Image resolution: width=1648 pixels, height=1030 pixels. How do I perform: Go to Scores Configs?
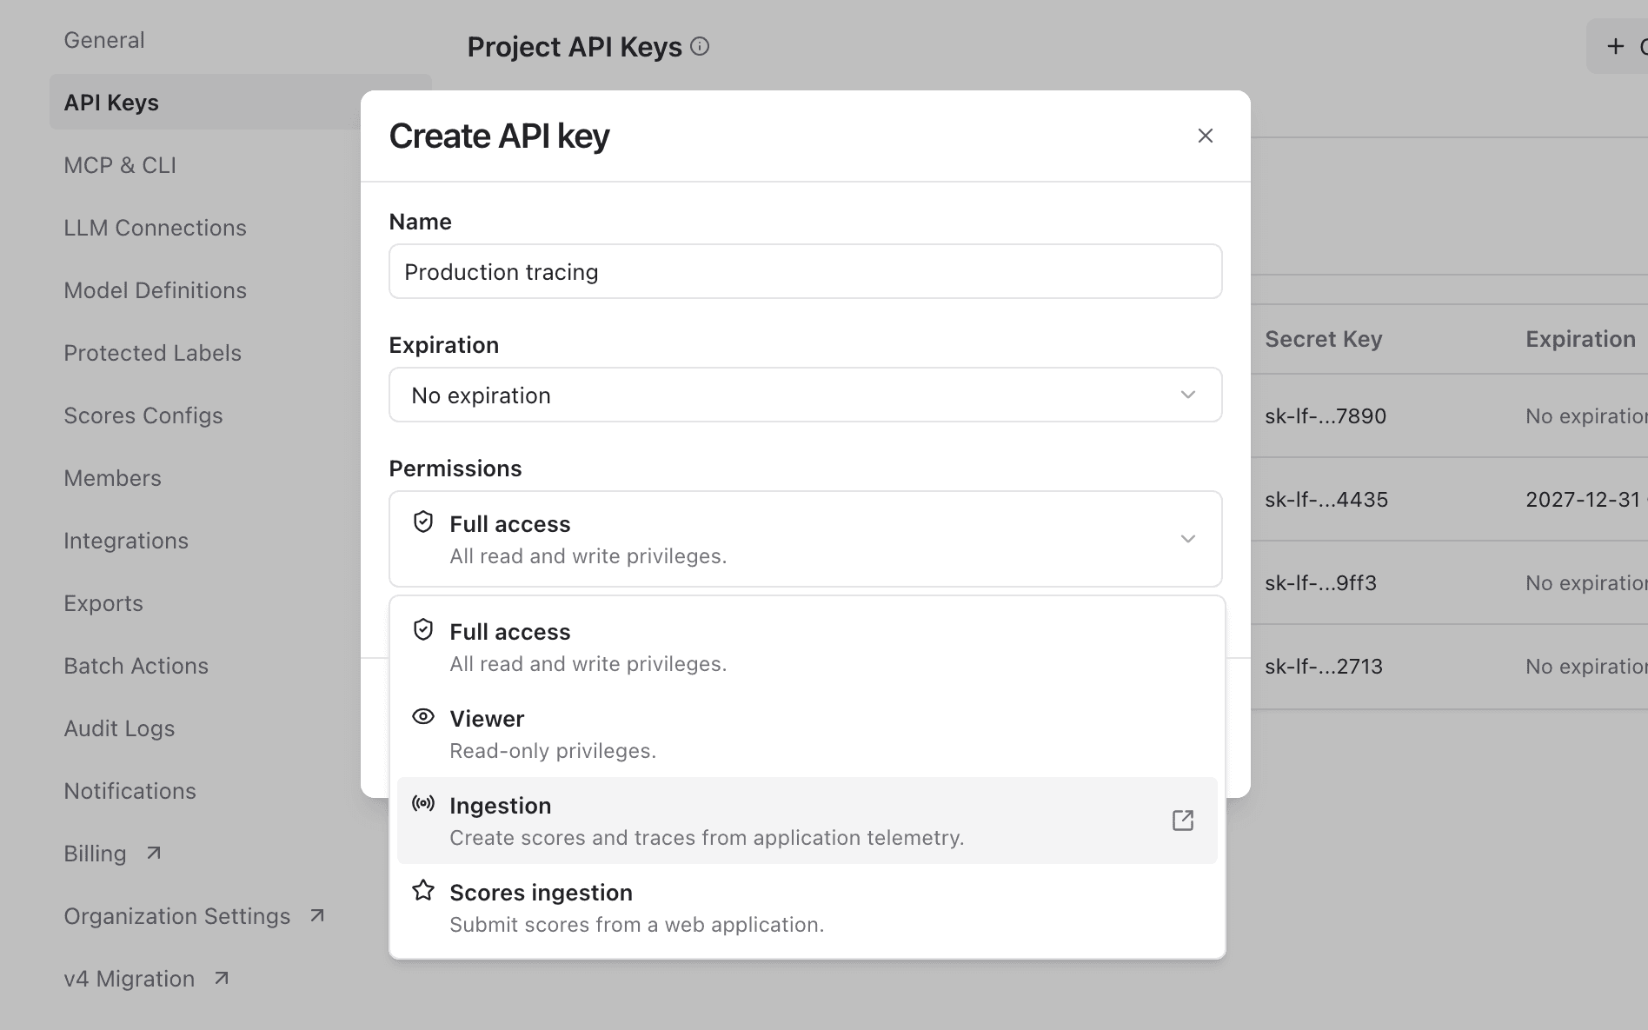(143, 415)
